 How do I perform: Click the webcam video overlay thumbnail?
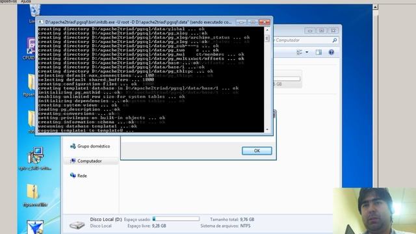[x=374, y=211]
